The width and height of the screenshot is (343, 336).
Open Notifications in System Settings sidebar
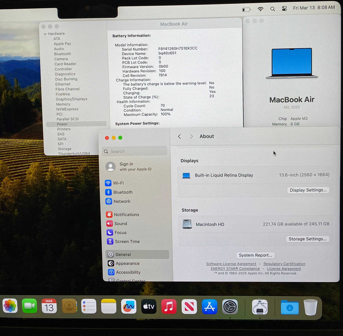(x=137, y=215)
